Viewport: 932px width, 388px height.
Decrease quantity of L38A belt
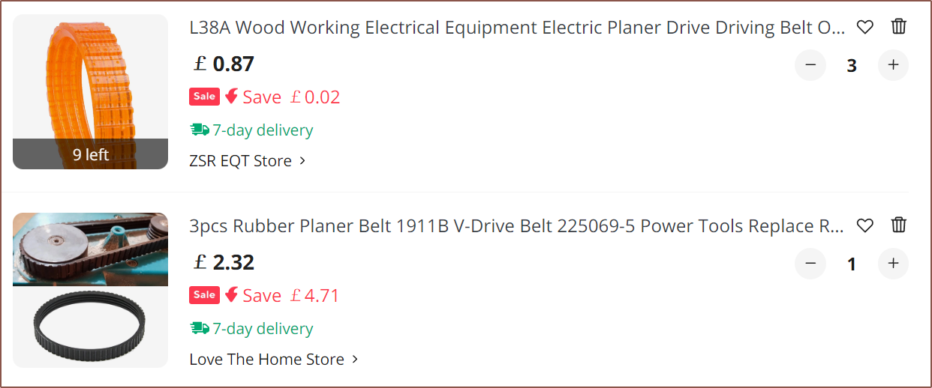point(810,65)
